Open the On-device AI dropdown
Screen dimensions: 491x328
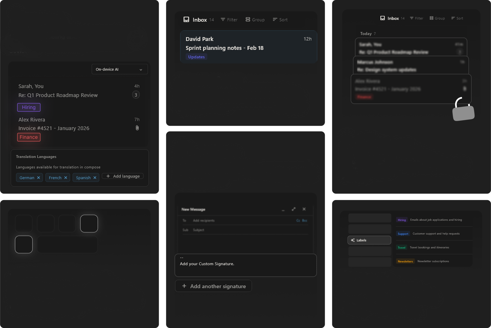[x=119, y=69]
